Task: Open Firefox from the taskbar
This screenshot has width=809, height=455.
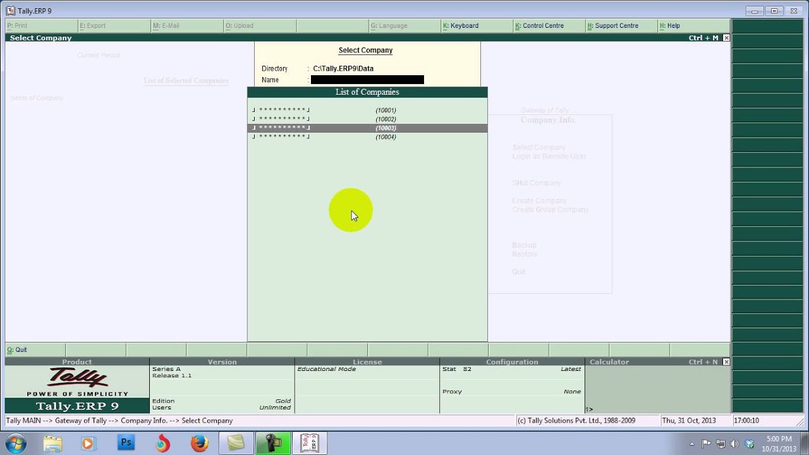Action: pyautogui.click(x=200, y=443)
